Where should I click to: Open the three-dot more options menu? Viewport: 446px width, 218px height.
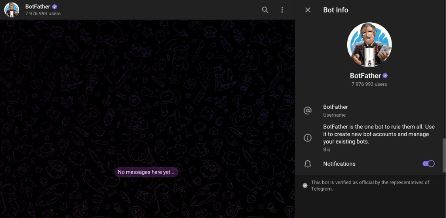pyautogui.click(x=282, y=10)
